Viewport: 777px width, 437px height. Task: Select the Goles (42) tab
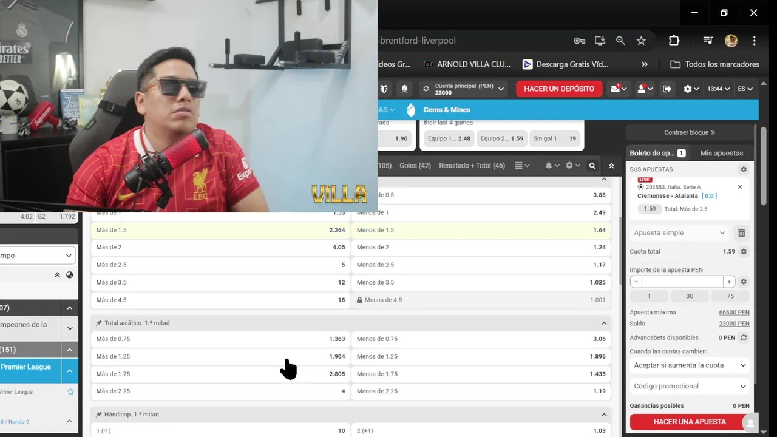click(415, 166)
